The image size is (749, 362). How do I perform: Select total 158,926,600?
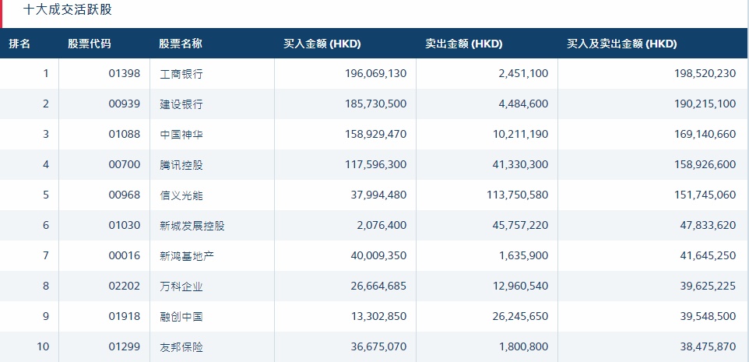click(x=705, y=165)
